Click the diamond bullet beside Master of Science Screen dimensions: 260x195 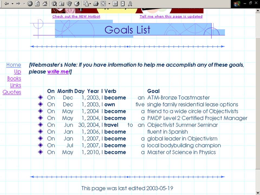[x=40, y=152]
